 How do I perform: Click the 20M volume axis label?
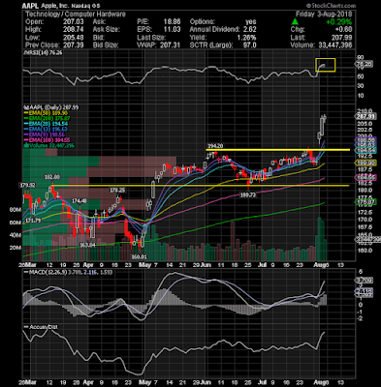[16, 248]
